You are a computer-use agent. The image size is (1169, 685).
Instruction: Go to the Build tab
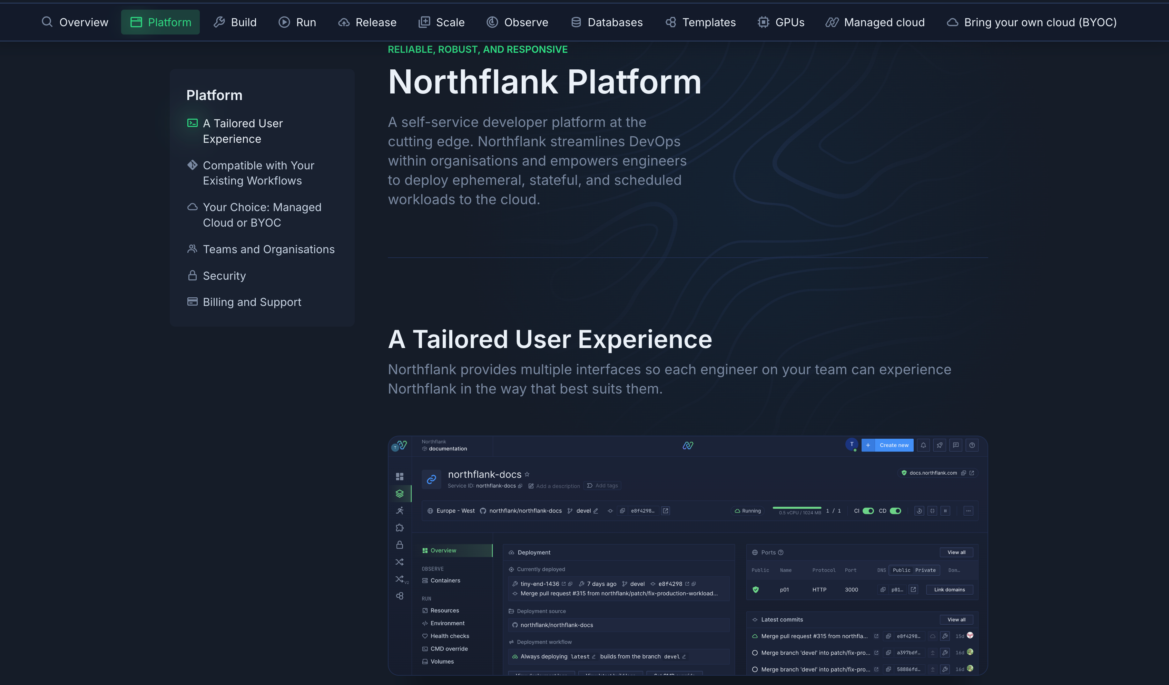(x=235, y=22)
